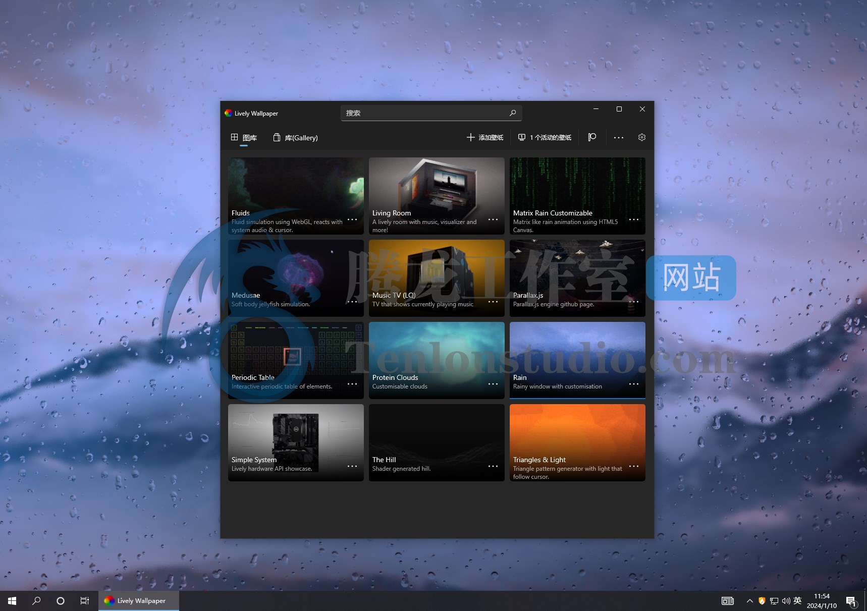Click the search input field
Image resolution: width=867 pixels, height=611 pixels.
point(431,113)
